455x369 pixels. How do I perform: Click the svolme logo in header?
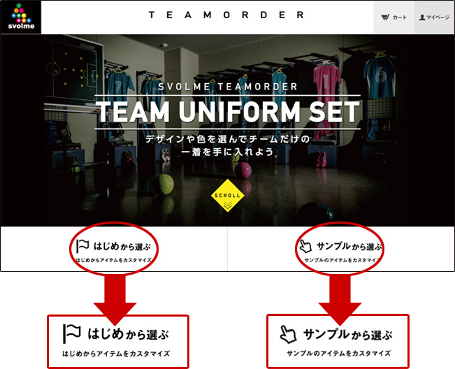[21, 17]
